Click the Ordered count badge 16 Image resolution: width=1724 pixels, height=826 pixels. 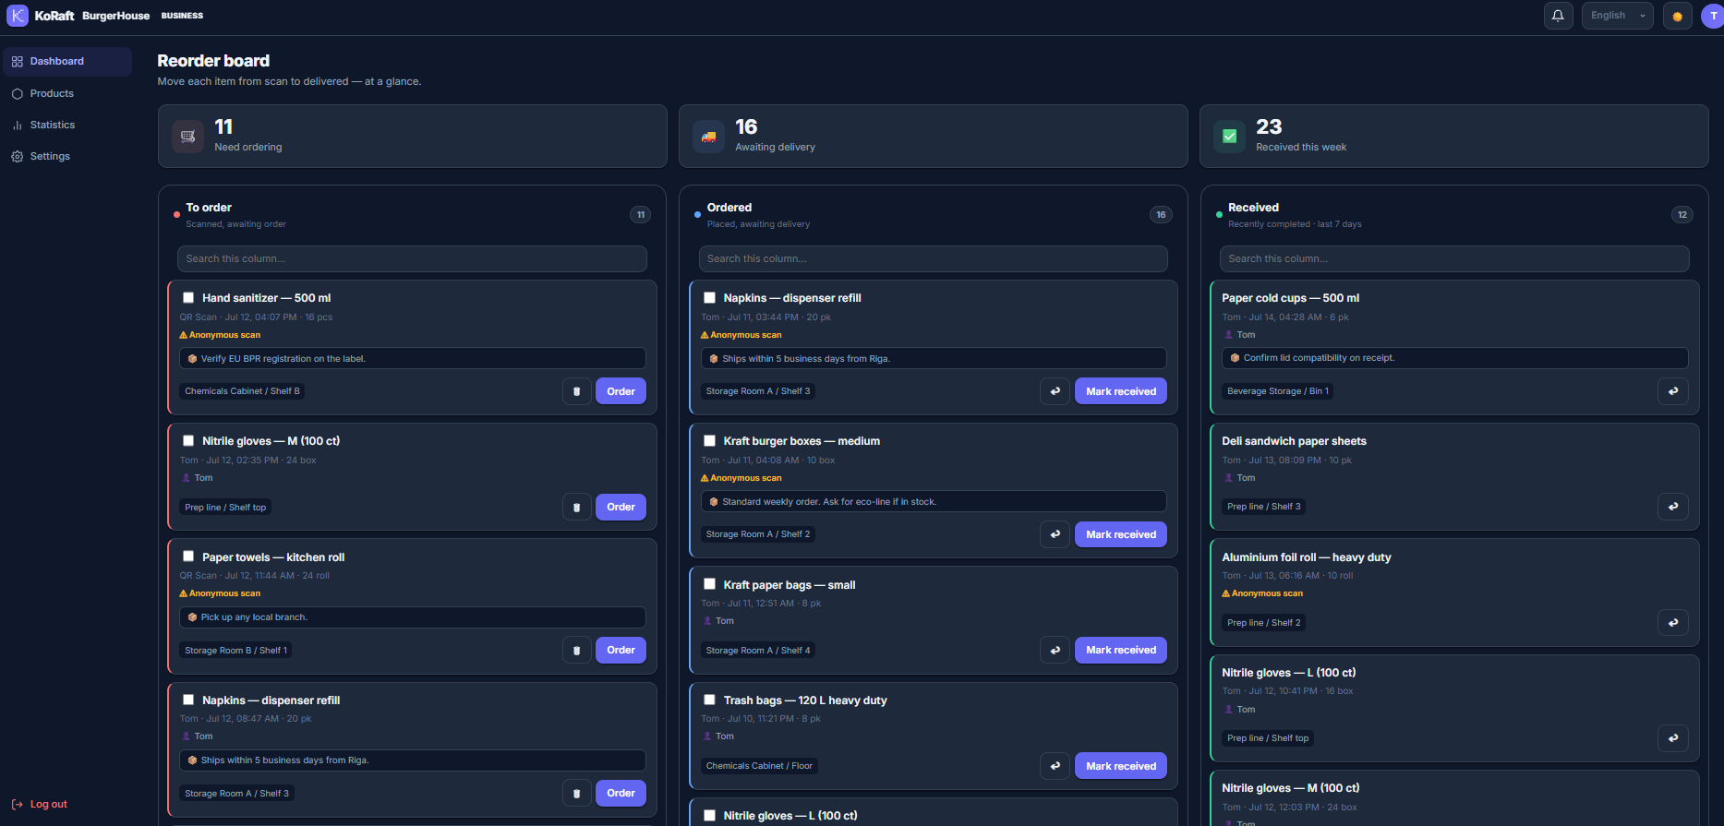(1161, 215)
